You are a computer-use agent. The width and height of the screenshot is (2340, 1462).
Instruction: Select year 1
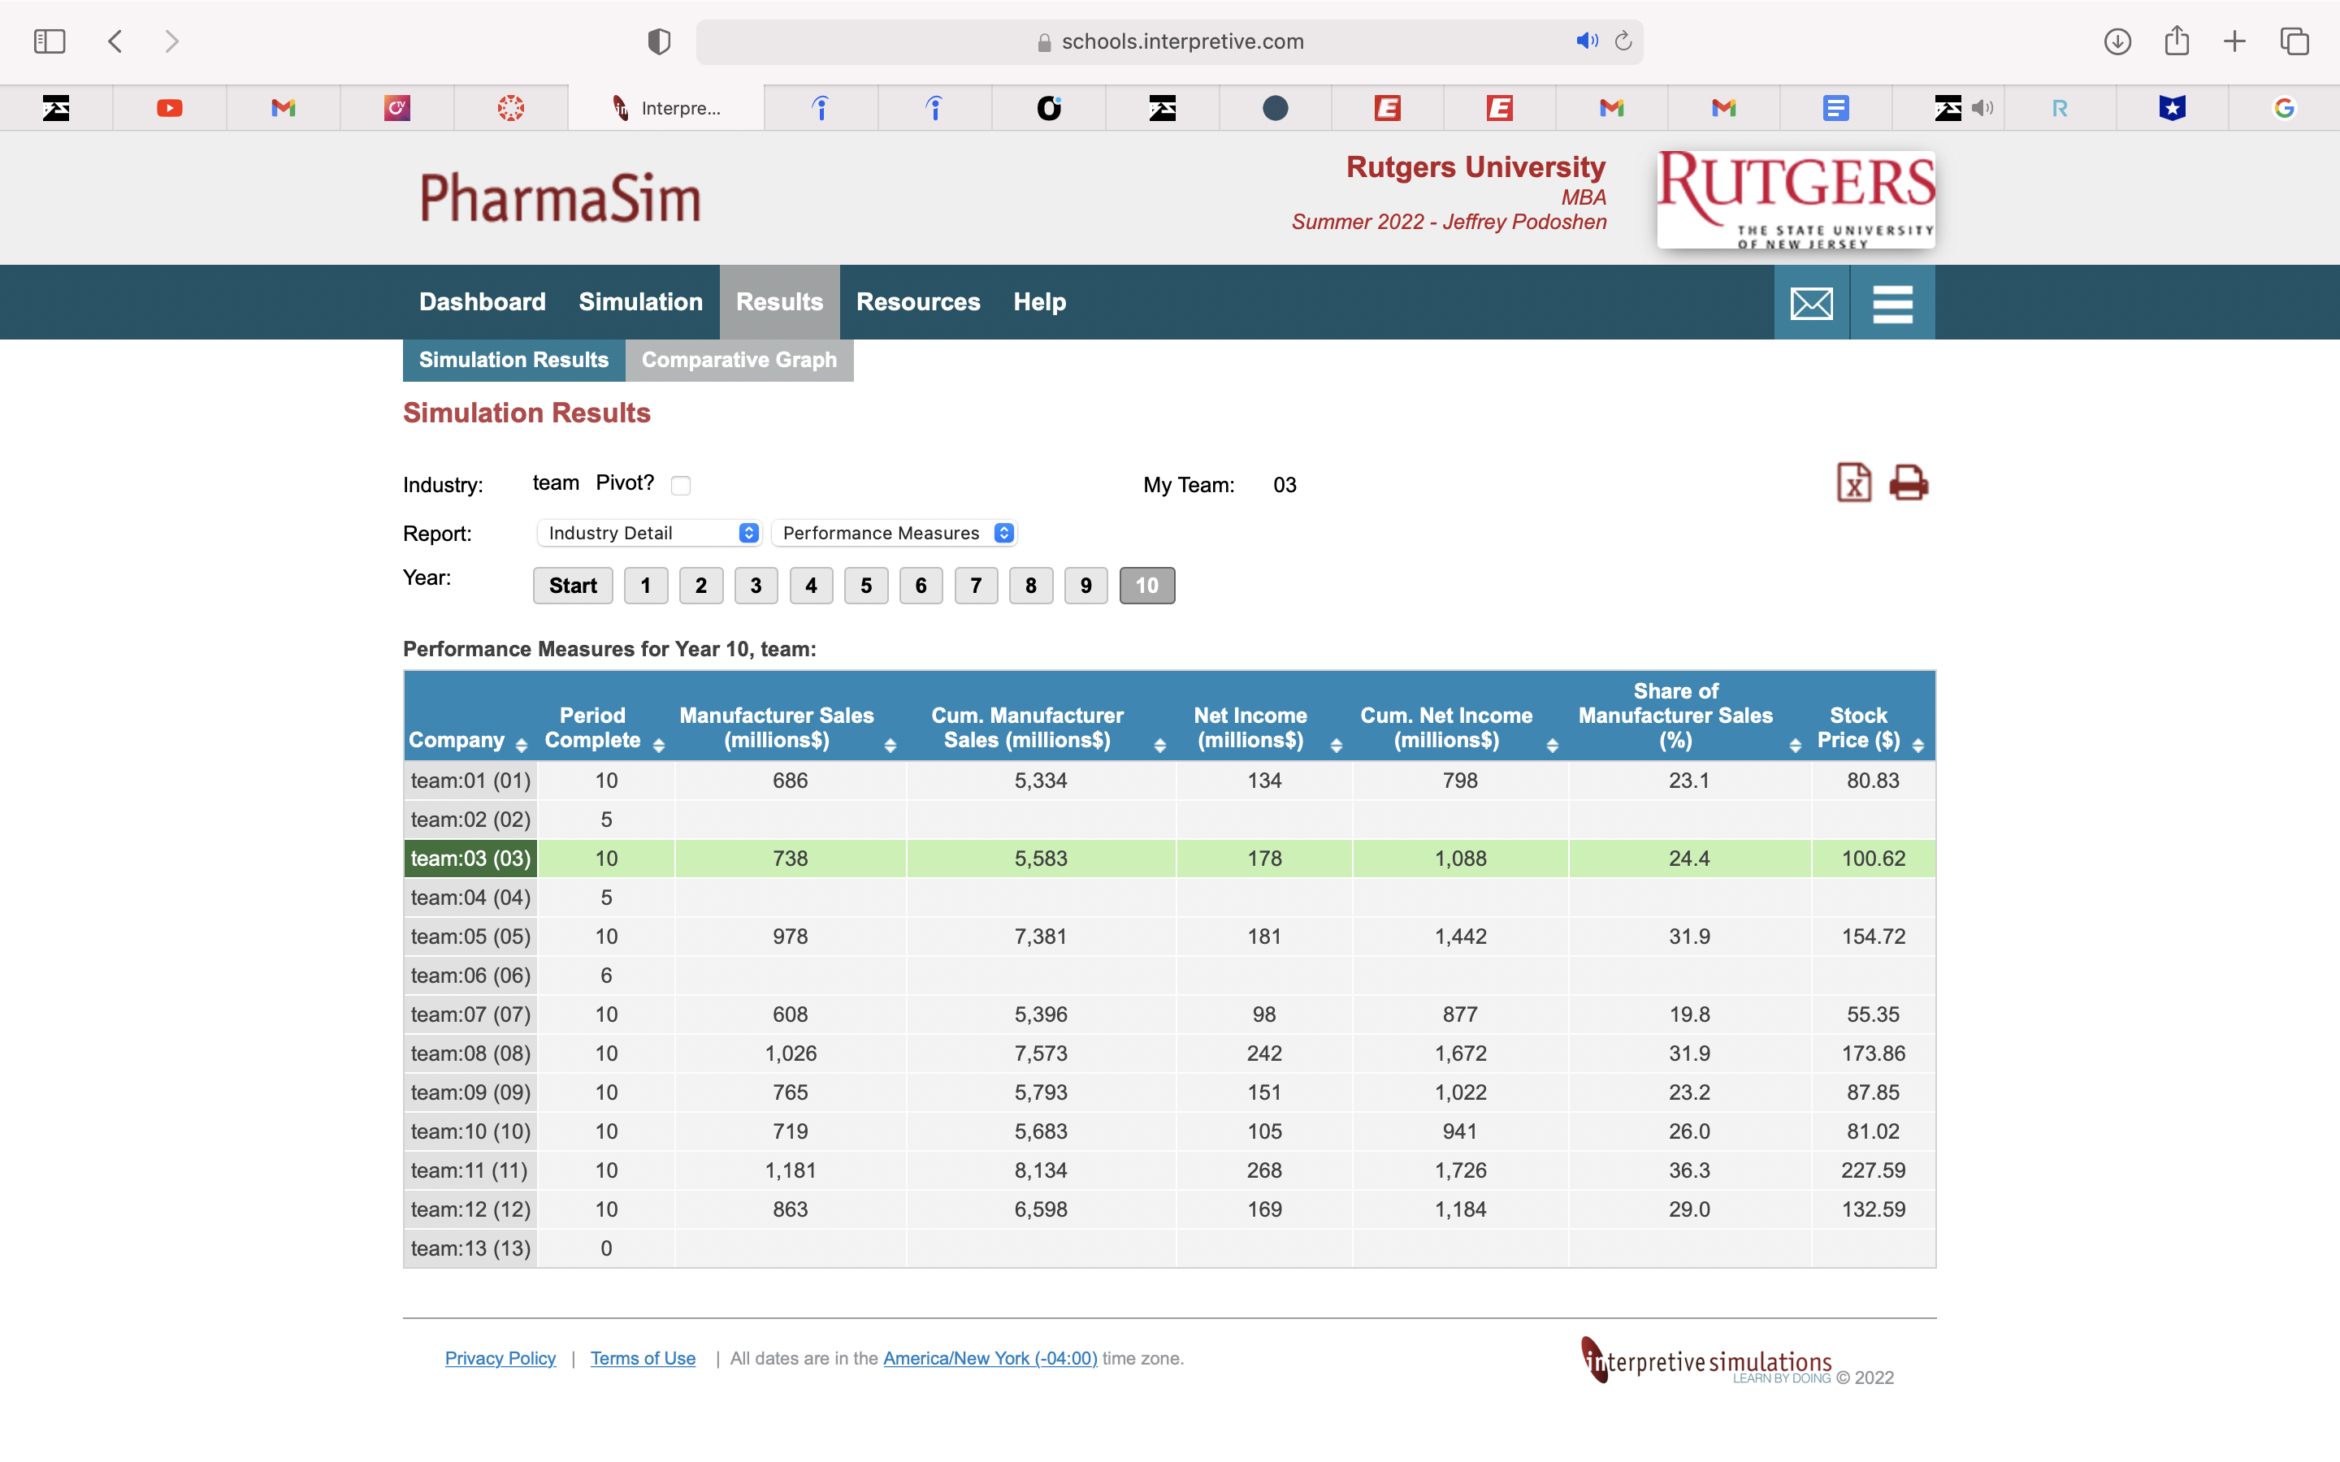point(646,586)
